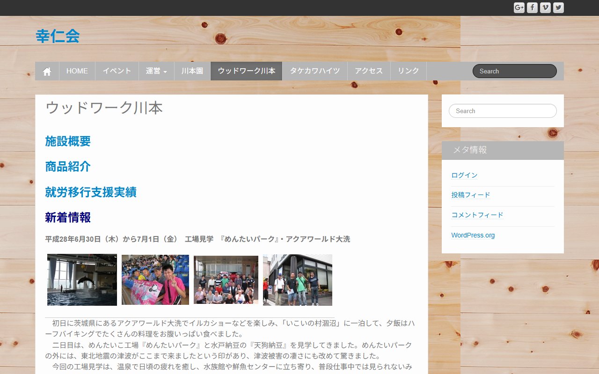Open the リンク menu item
The image size is (599, 374).
click(x=409, y=71)
